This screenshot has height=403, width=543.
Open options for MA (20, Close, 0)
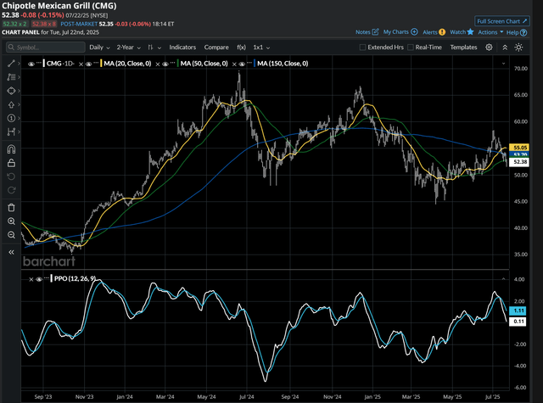point(96,63)
